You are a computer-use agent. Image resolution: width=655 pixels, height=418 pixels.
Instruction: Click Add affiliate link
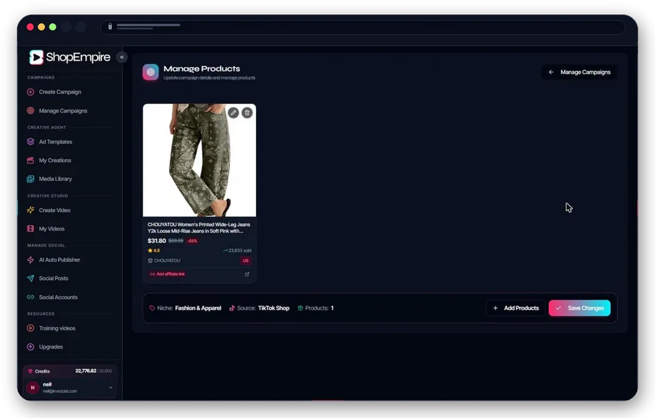coord(168,274)
